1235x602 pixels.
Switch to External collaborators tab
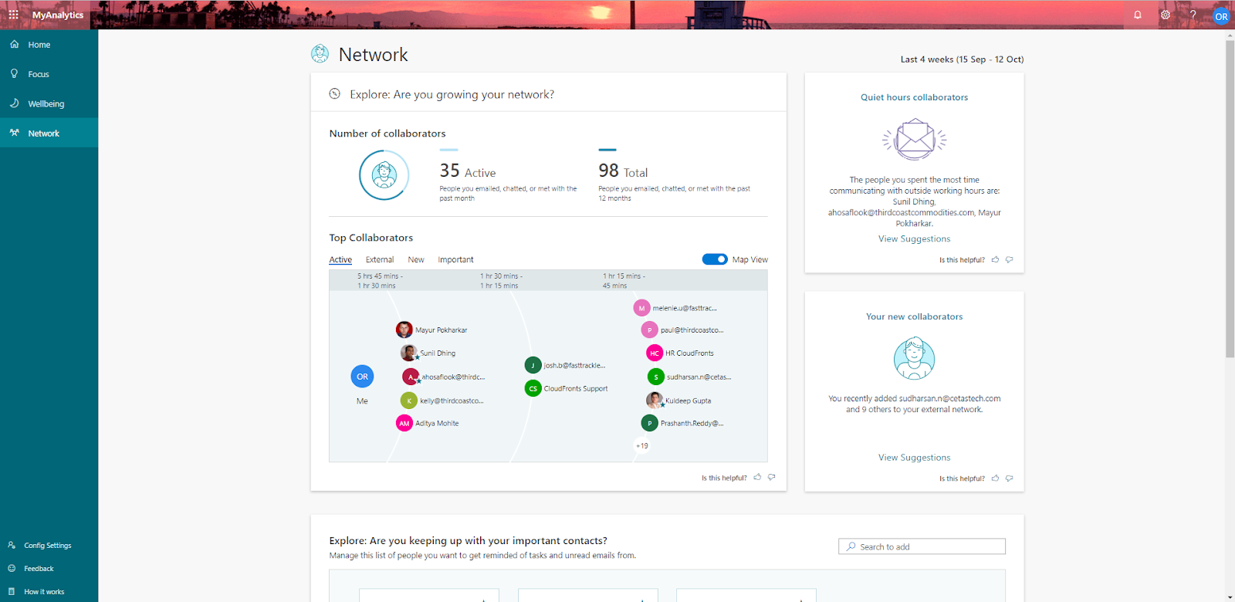click(x=380, y=260)
